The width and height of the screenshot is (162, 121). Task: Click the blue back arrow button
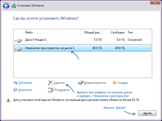coord(6,6)
